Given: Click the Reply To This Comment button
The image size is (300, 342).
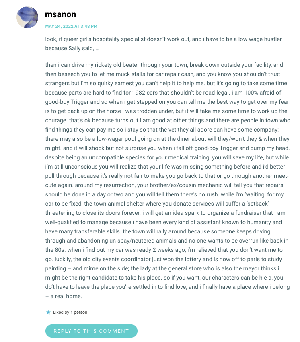Looking at the screenshot, I should (91, 331).
